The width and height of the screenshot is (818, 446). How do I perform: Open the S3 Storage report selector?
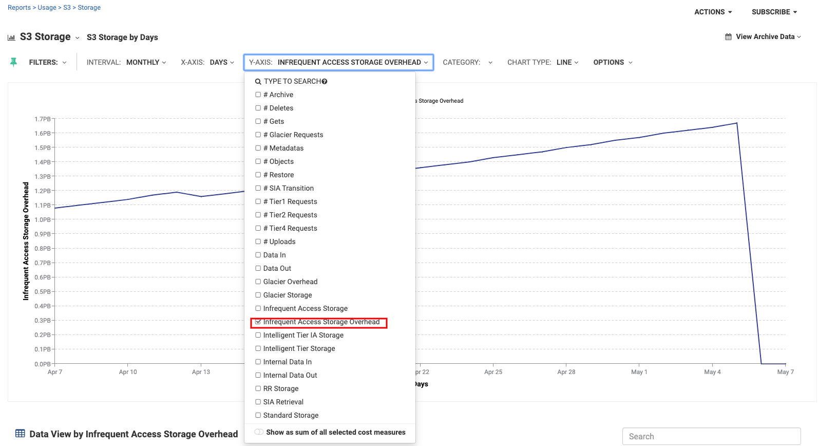coord(50,37)
